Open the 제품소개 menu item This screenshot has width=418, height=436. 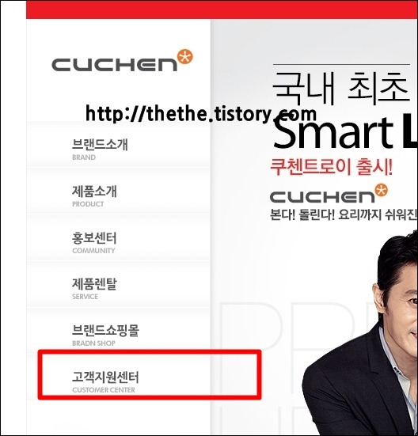pyautogui.click(x=118, y=191)
